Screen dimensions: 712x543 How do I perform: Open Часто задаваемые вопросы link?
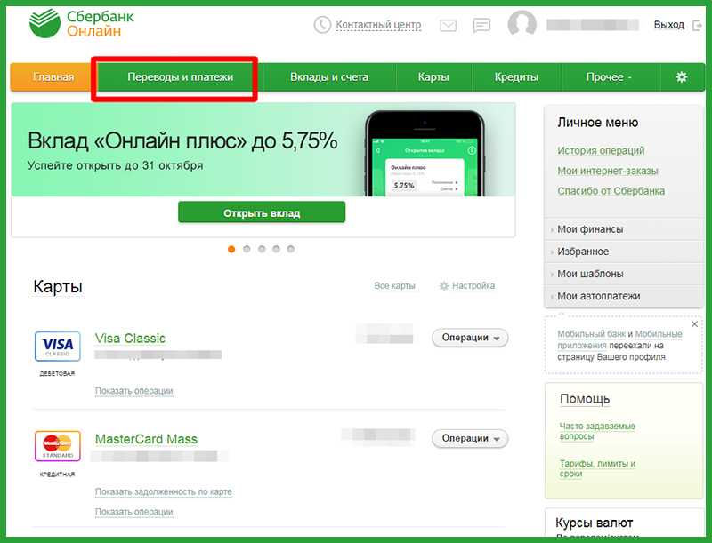597,431
